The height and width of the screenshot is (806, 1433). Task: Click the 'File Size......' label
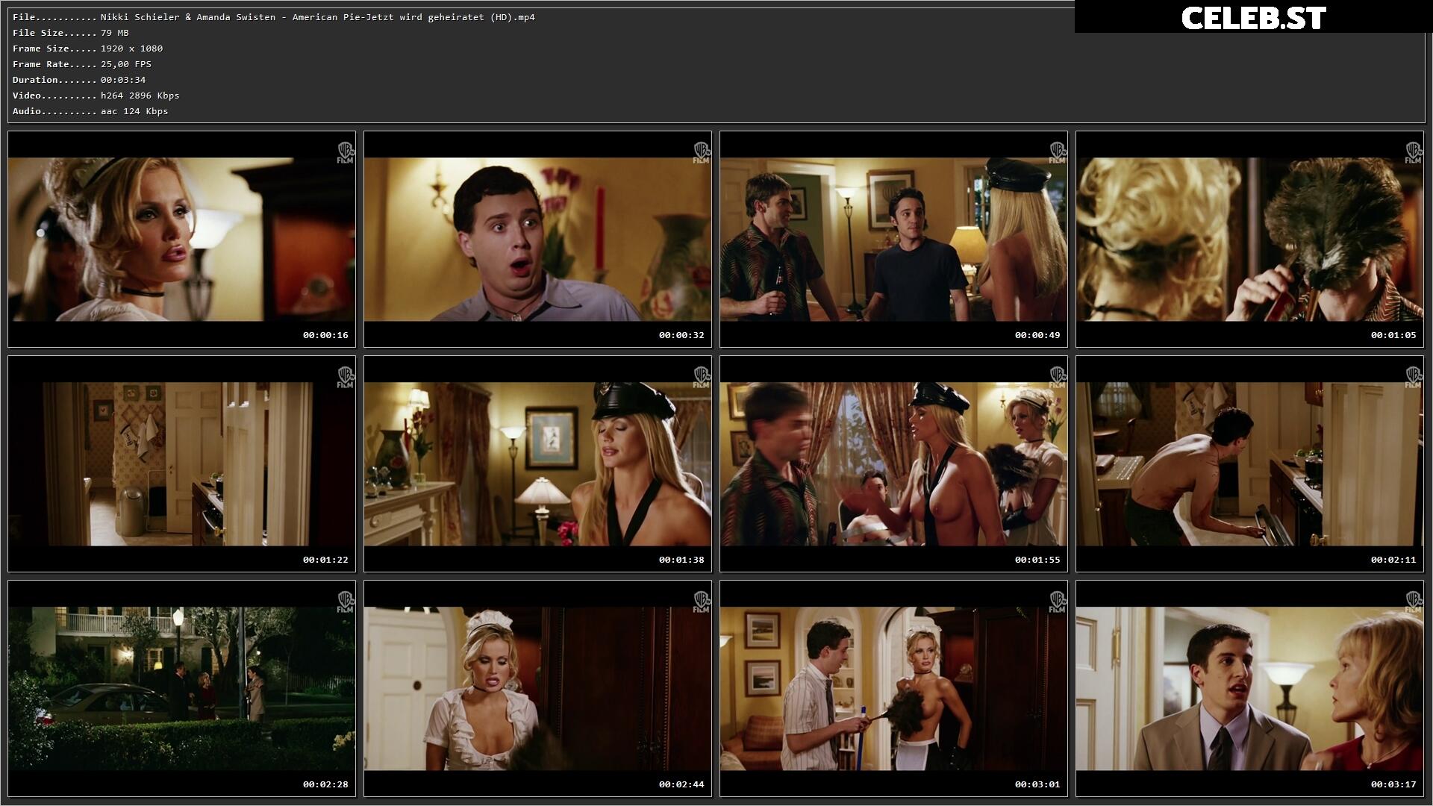pos(54,33)
